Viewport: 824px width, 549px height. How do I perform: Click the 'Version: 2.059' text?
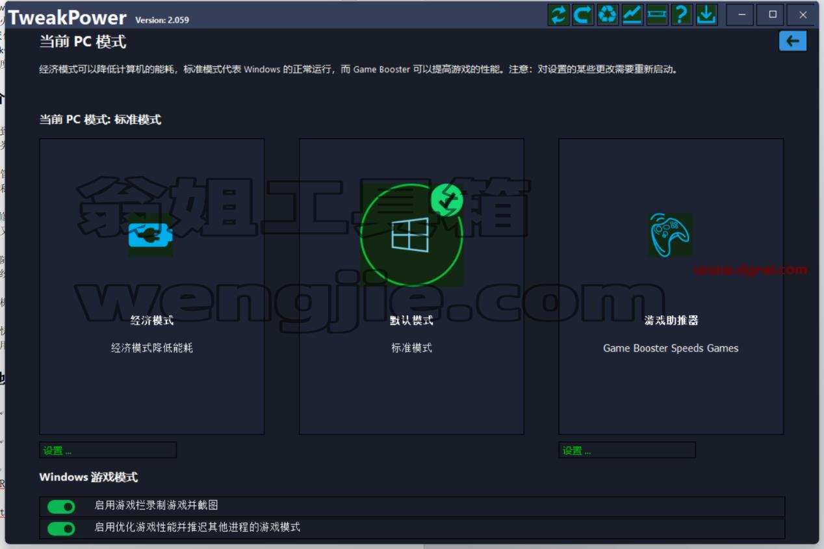click(x=162, y=20)
